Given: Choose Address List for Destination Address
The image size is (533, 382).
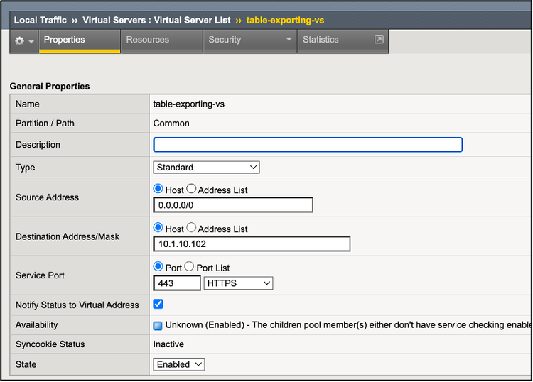Looking at the screenshot, I should (191, 229).
